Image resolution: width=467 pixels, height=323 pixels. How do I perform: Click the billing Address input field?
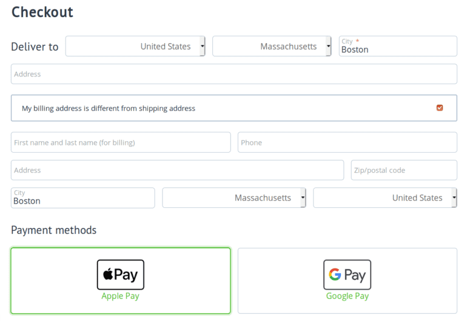pos(177,170)
